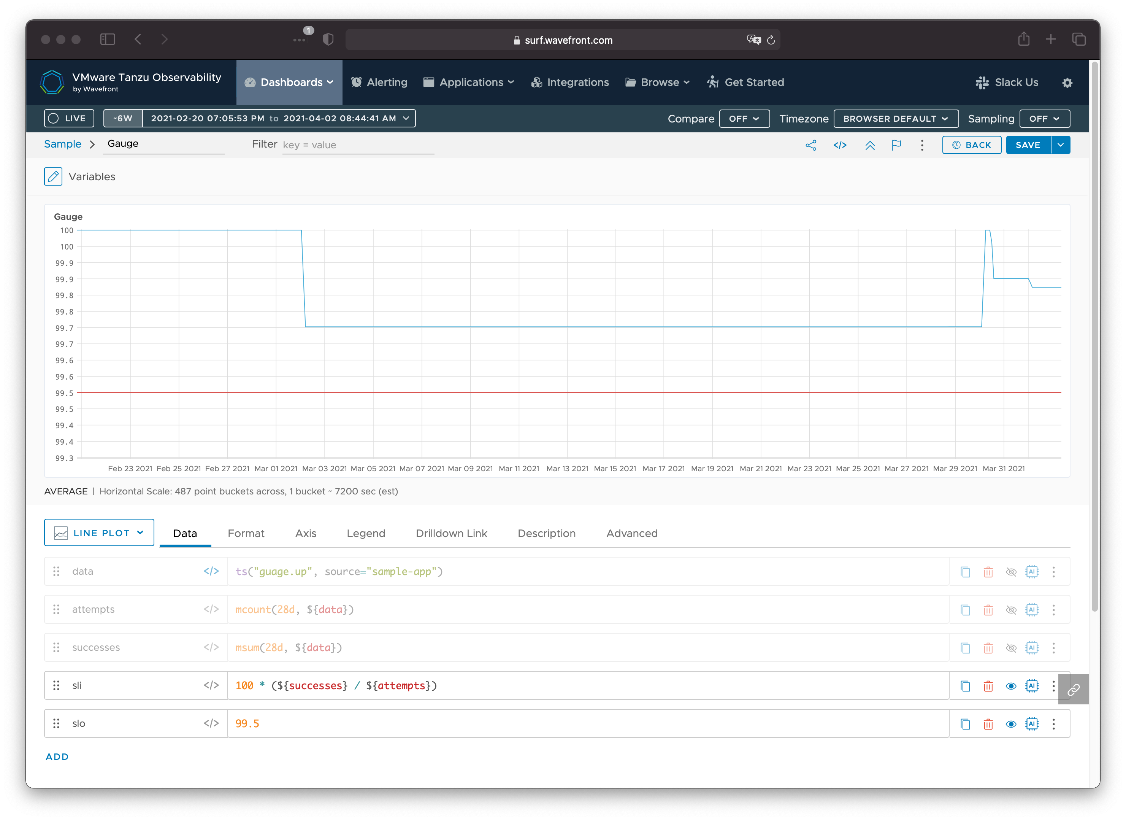
Task: Click the ADD link to add new query
Action: click(56, 756)
